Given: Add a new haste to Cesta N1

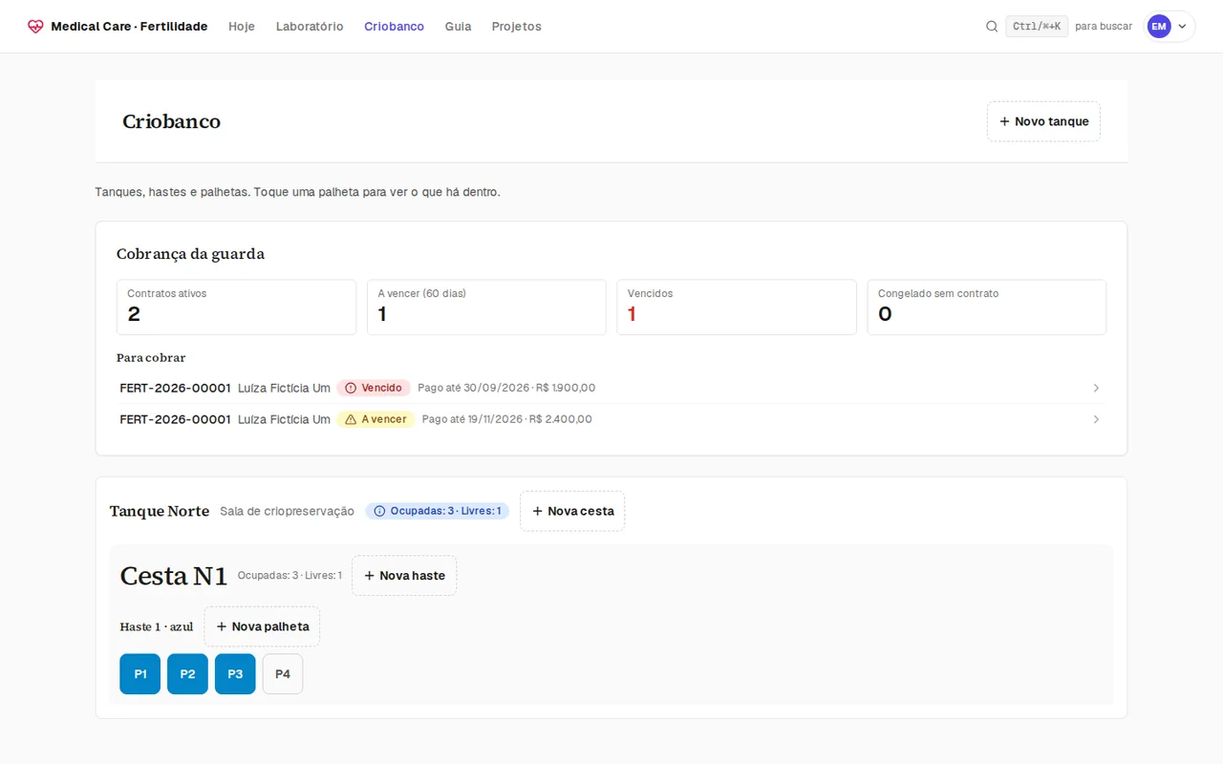Looking at the screenshot, I should coord(404,576).
